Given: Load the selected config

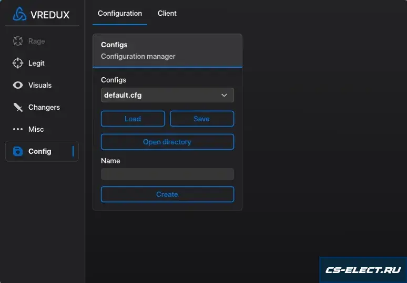Looking at the screenshot, I should click(x=133, y=119).
